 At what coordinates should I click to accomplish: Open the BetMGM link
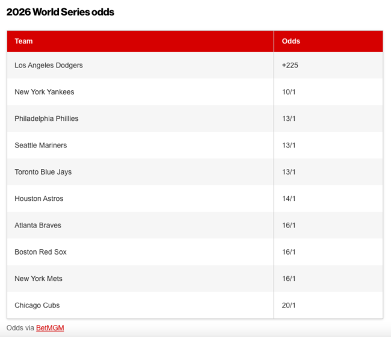click(x=50, y=328)
